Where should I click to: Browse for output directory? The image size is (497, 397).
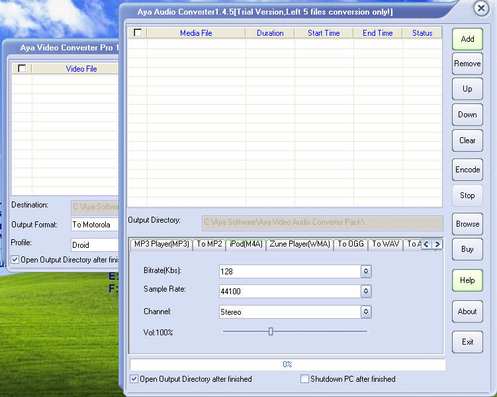467,224
